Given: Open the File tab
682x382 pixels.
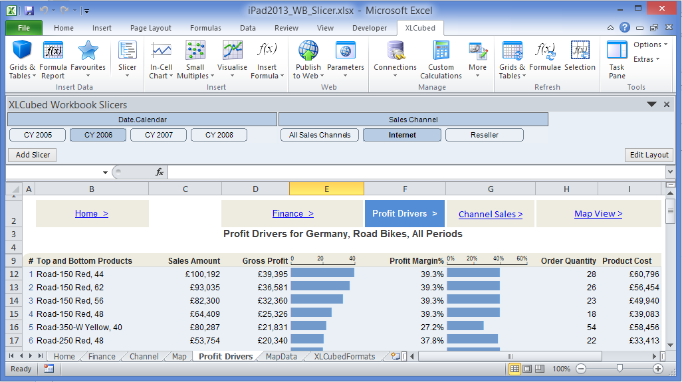Looking at the screenshot, I should coord(24,28).
